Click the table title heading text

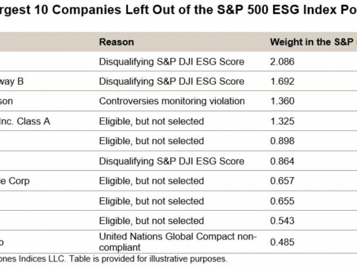pyautogui.click(x=178, y=10)
